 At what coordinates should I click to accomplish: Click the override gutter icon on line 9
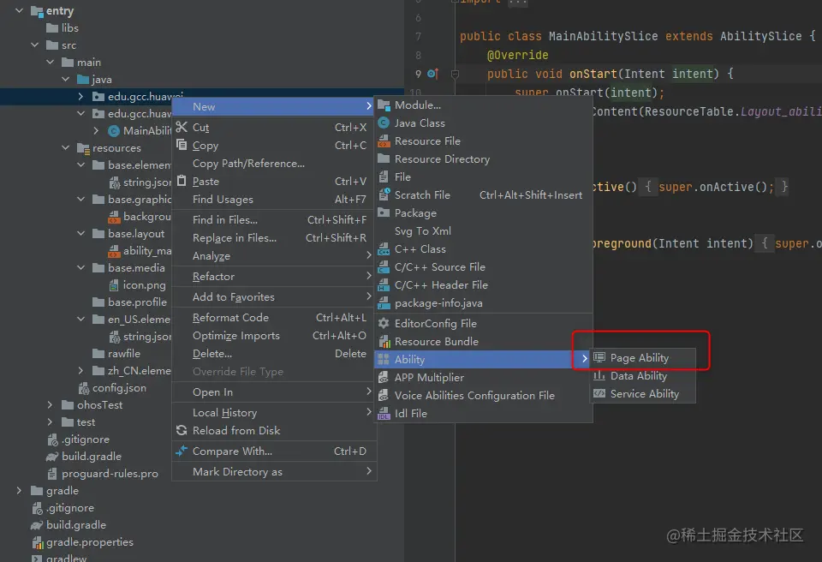point(432,74)
